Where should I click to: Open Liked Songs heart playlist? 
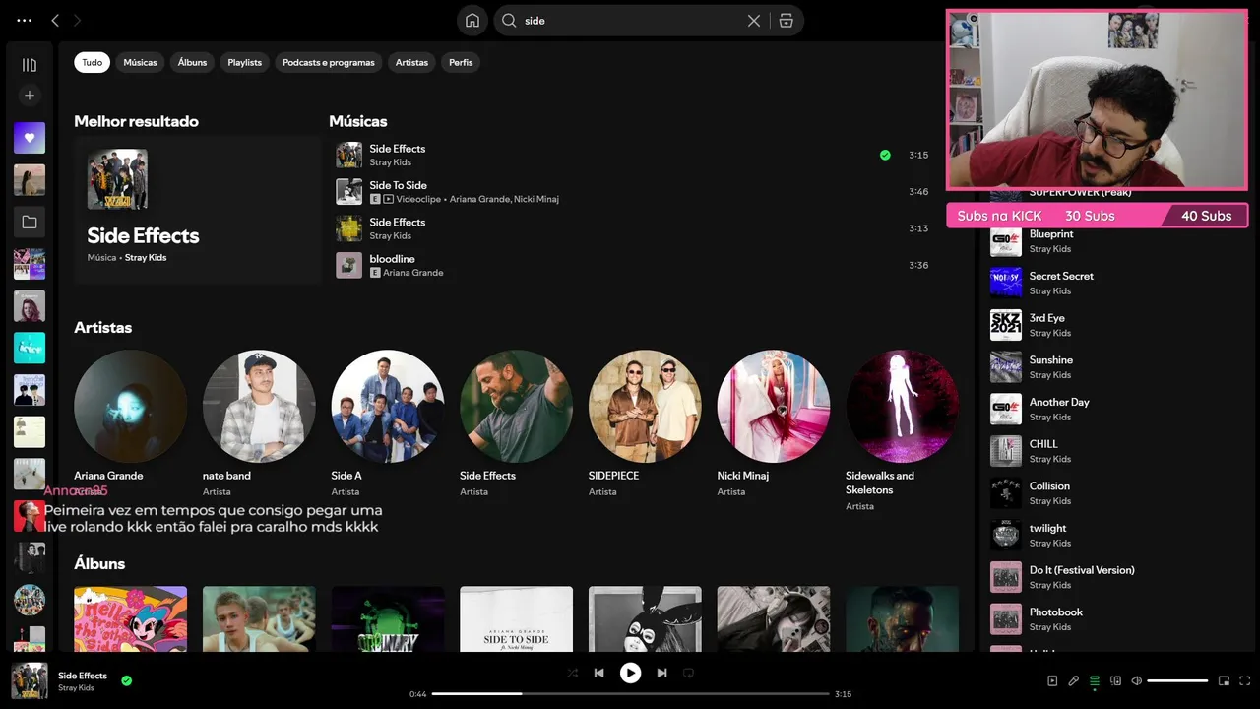30,138
